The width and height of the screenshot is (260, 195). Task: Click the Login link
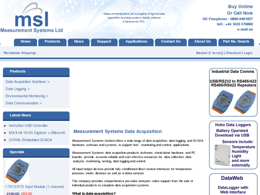click(248, 53)
